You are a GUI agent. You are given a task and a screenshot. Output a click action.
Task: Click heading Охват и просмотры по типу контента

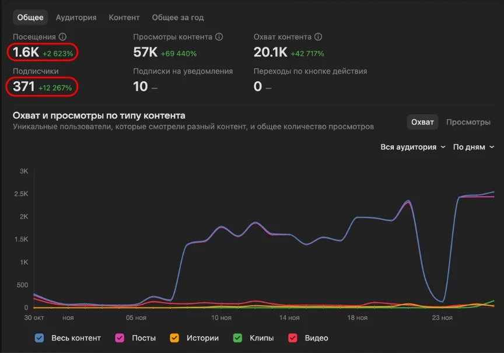tap(99, 116)
